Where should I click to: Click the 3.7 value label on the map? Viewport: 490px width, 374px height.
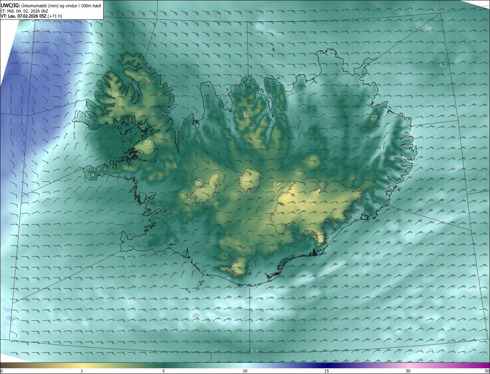tap(374, 118)
